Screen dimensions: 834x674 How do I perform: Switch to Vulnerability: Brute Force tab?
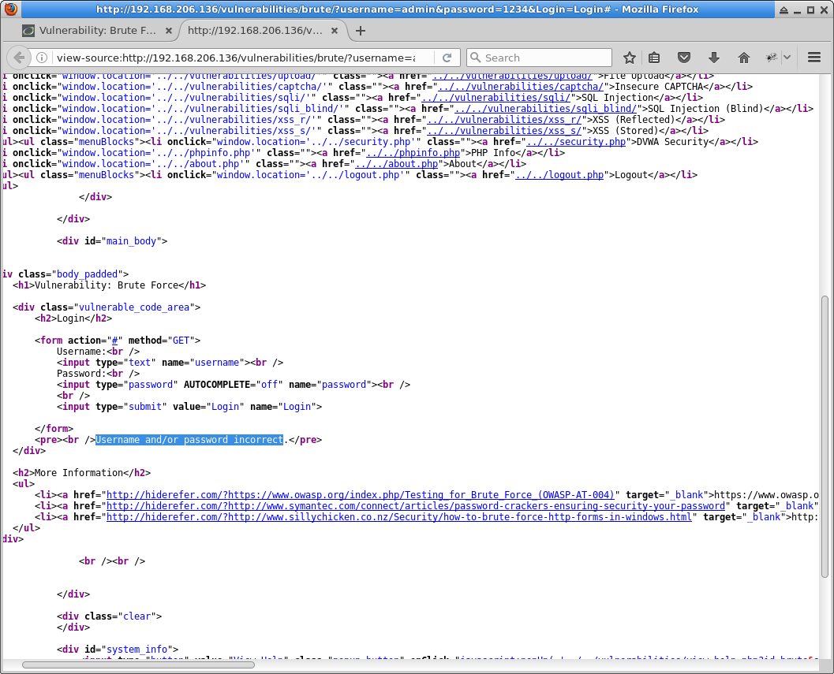97,31
